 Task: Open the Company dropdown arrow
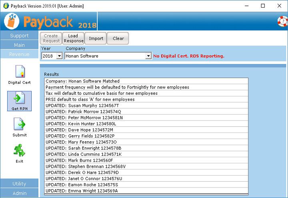148,56
